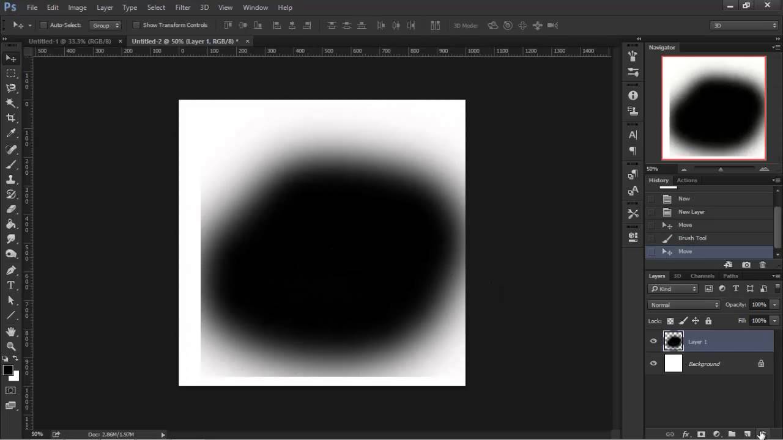Select the Eyedropper tool
Screen dimensions: 783x440
tap(11, 133)
